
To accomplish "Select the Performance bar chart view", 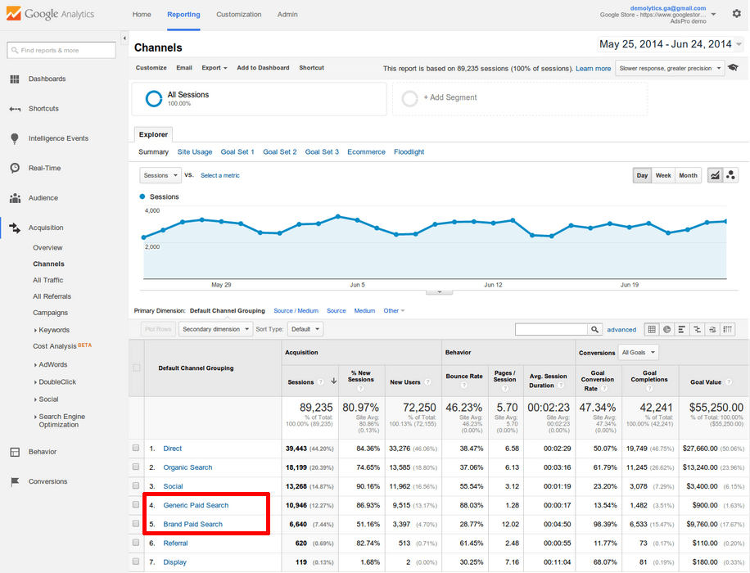I will tap(684, 329).
